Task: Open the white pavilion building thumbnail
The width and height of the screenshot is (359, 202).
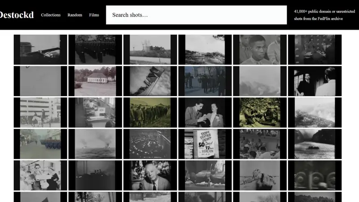Action: pos(95,81)
